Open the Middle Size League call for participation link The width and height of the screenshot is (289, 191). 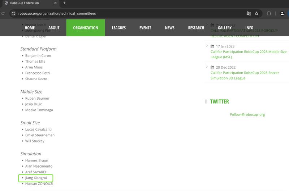(248, 54)
